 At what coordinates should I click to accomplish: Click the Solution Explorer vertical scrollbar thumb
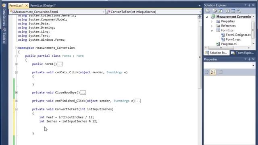[x=253, y=30]
